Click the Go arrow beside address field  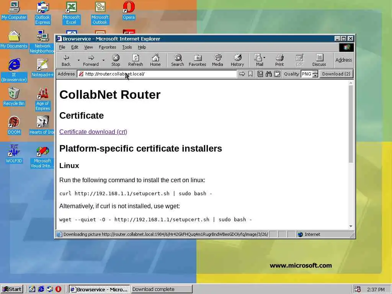[242, 74]
